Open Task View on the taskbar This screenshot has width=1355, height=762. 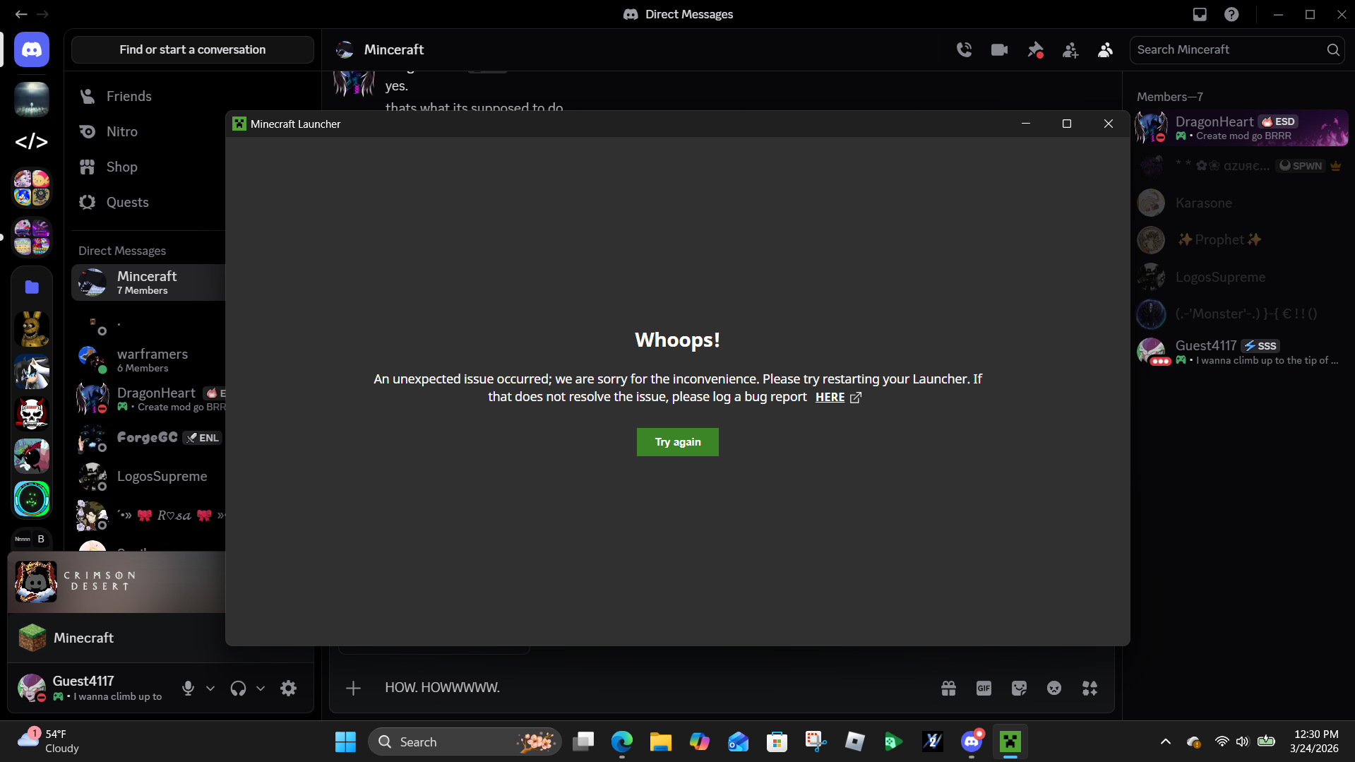pyautogui.click(x=583, y=742)
